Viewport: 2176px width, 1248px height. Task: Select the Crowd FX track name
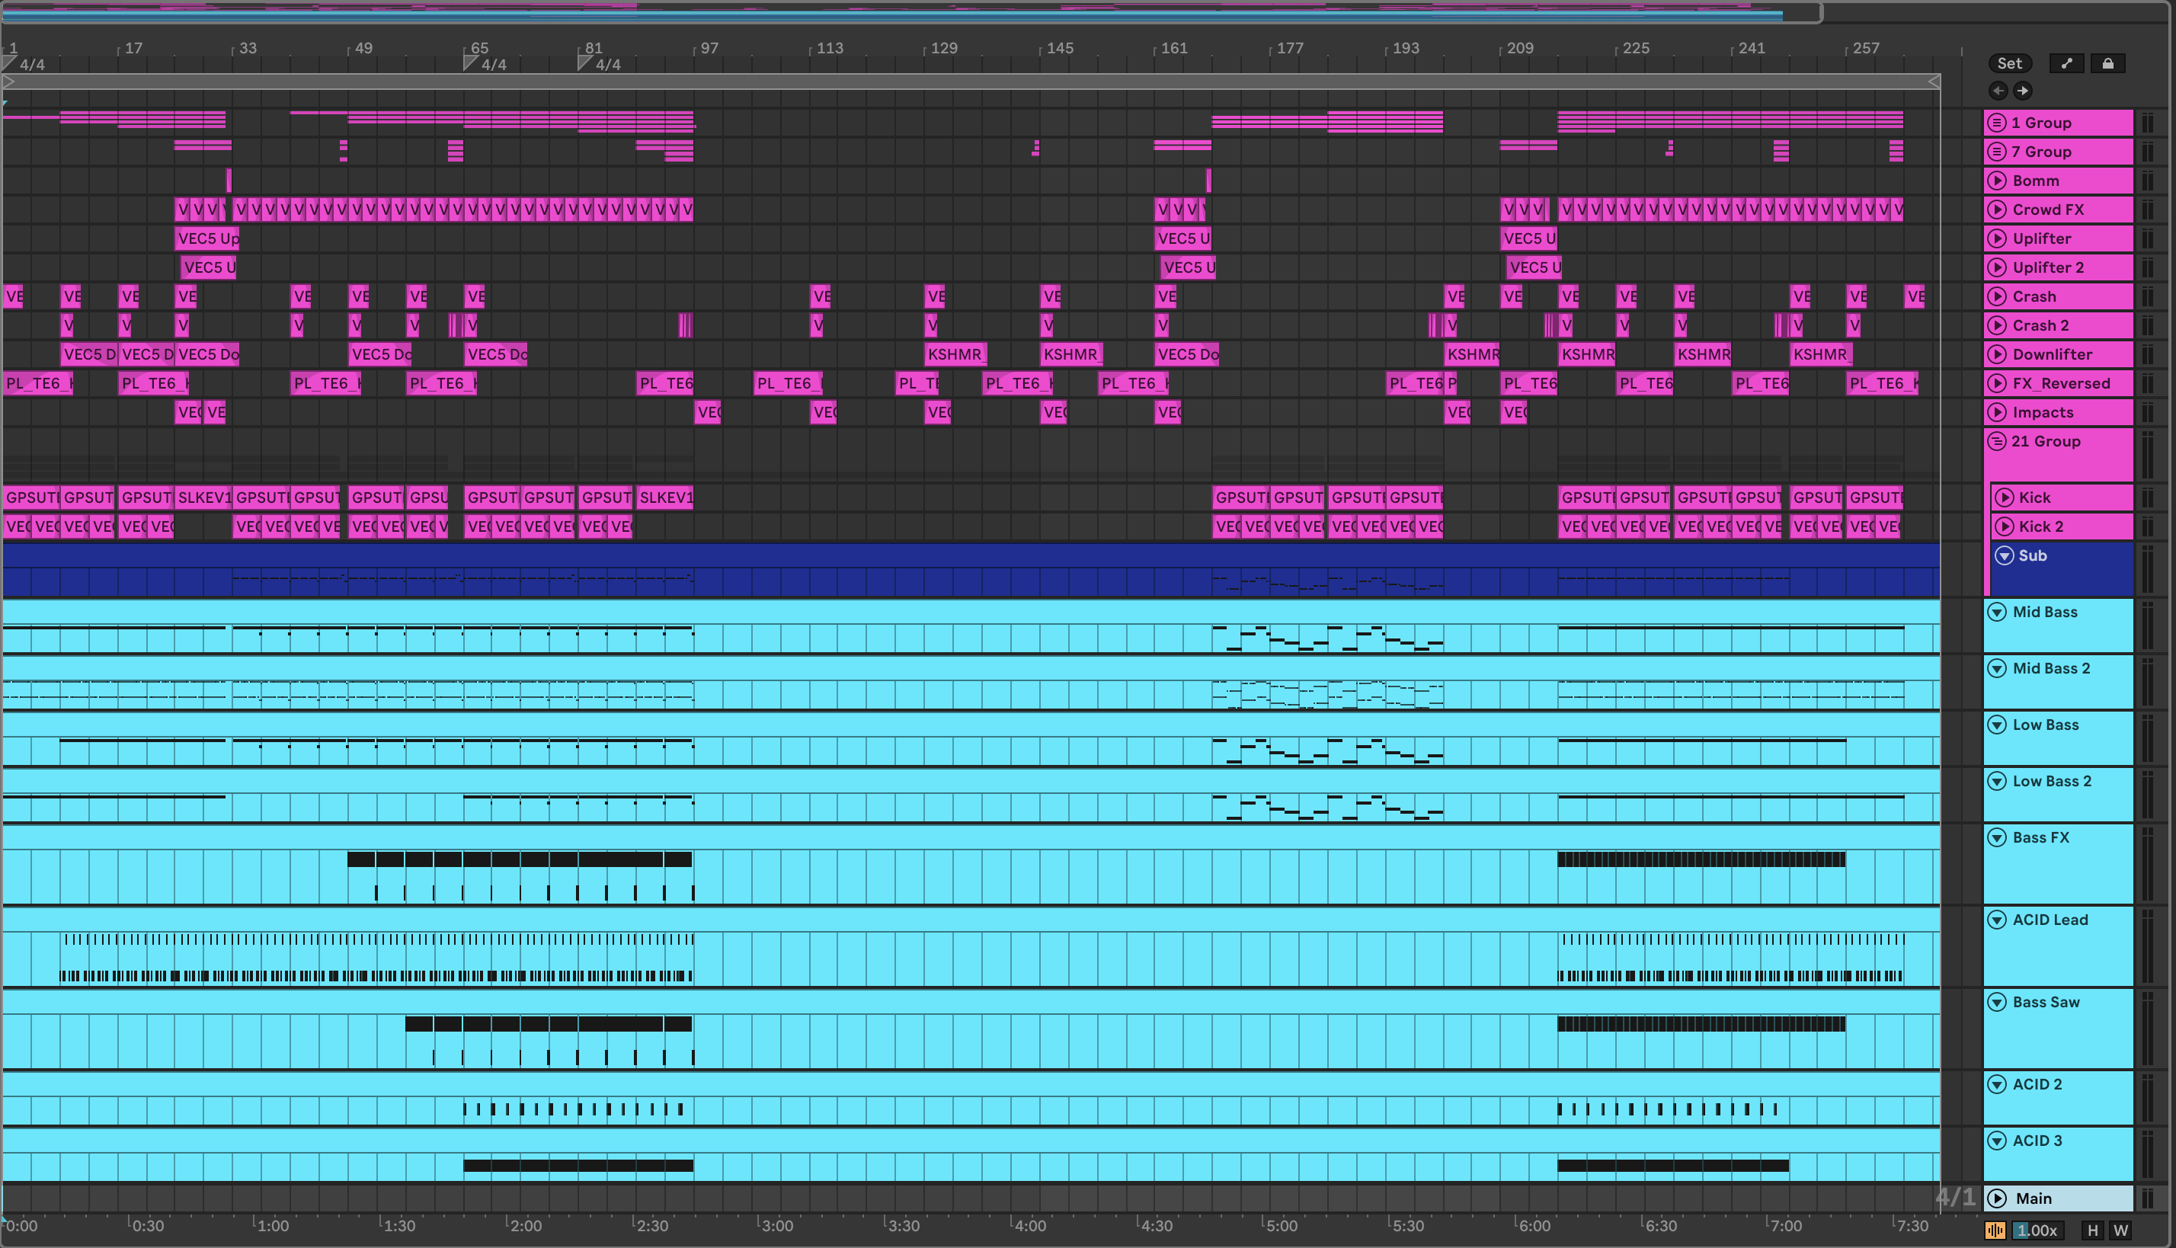pyautogui.click(x=2047, y=210)
